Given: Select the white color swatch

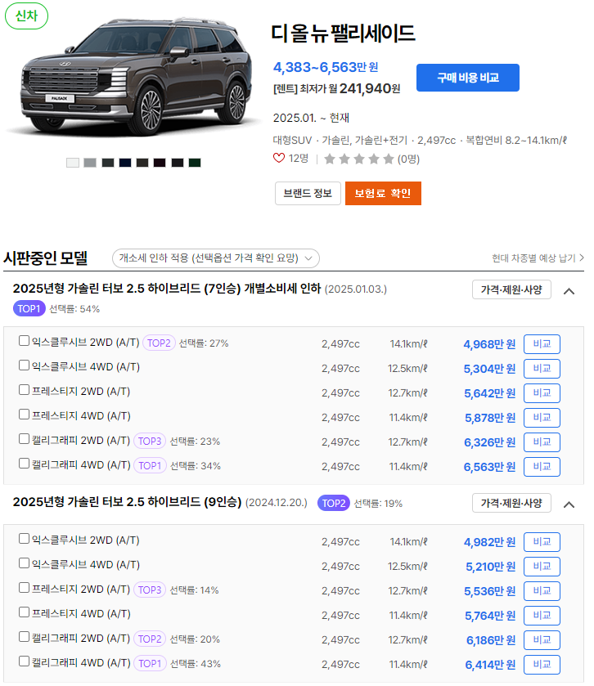Looking at the screenshot, I should click(x=73, y=163).
